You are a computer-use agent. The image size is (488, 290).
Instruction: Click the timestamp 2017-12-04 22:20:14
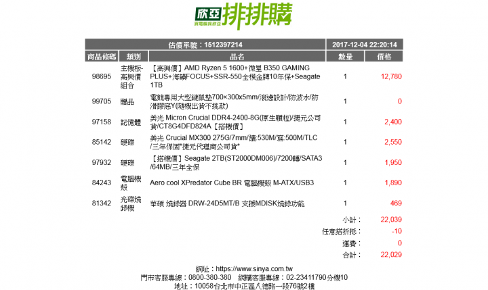point(365,45)
